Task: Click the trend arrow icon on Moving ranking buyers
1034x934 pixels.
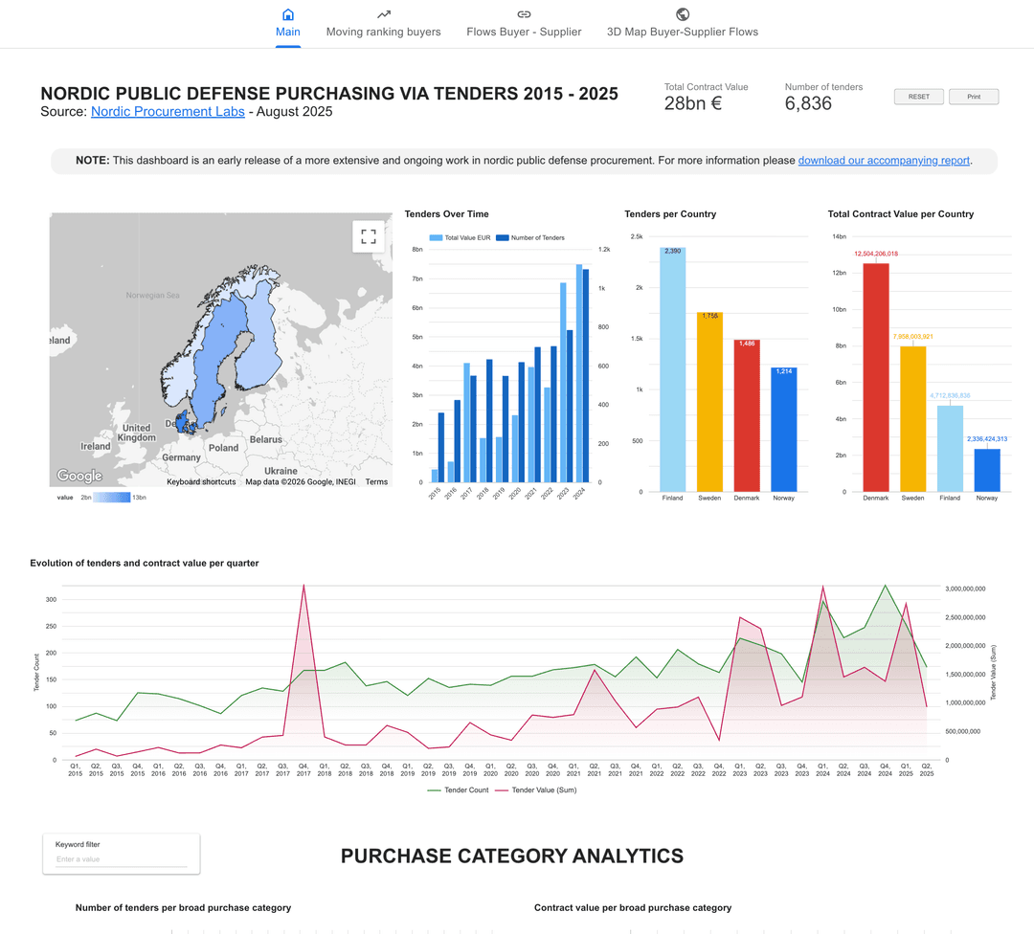Action: point(383,14)
